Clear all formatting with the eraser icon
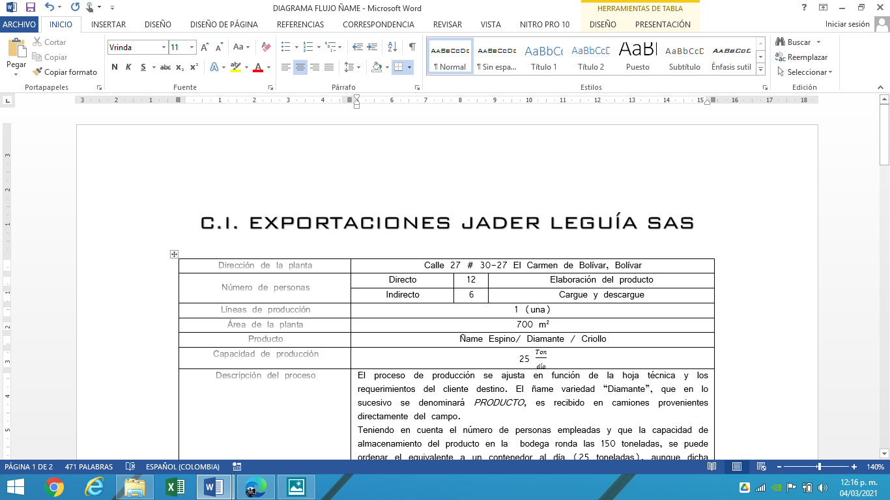This screenshot has width=890, height=500. click(265, 47)
